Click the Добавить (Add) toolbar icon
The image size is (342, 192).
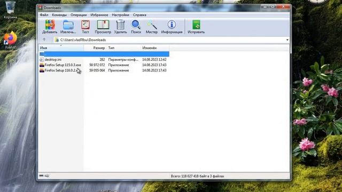point(50,27)
